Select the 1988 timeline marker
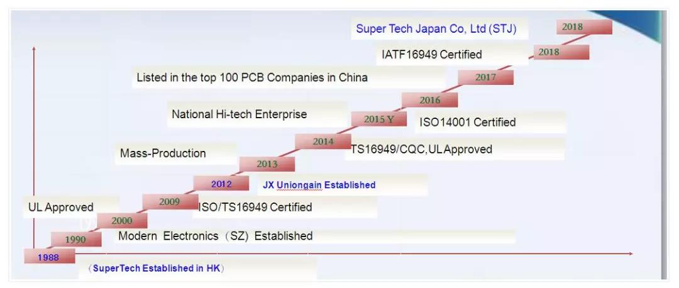 50,257
